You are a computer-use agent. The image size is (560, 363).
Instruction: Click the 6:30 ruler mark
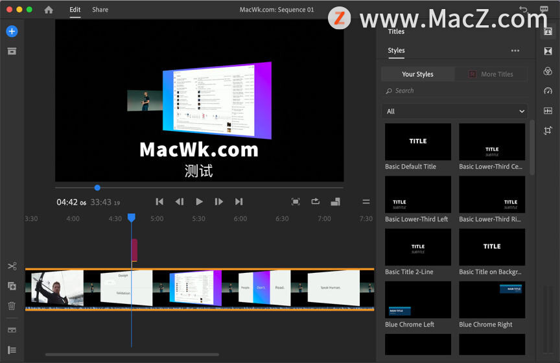pyautogui.click(x=282, y=218)
